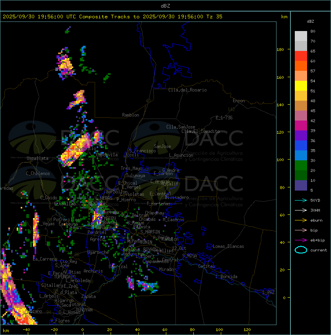This screenshot has width=331, height=335.
Task: Click the white 30HM track arrow
Action: 301,210
